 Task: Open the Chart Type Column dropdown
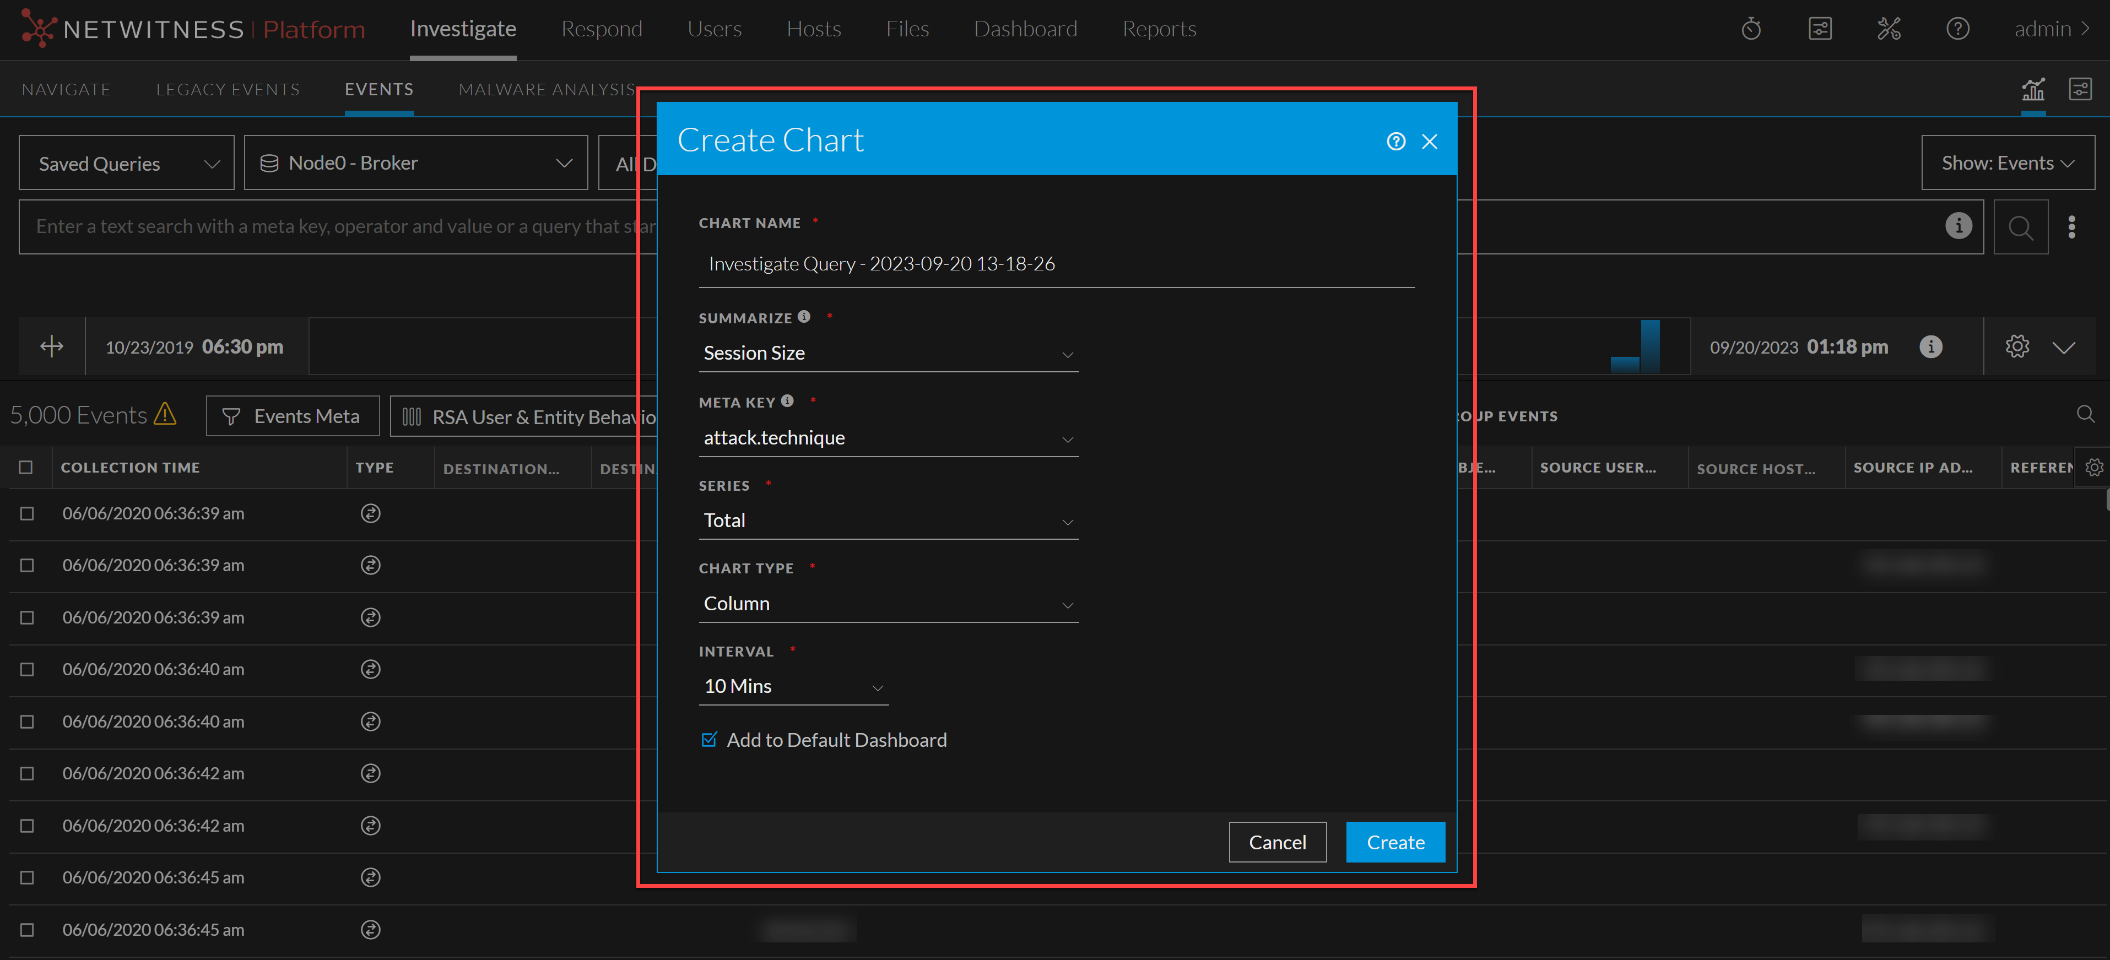click(888, 604)
